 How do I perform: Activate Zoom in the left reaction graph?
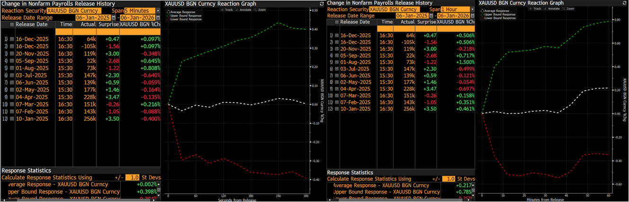click(x=261, y=9)
